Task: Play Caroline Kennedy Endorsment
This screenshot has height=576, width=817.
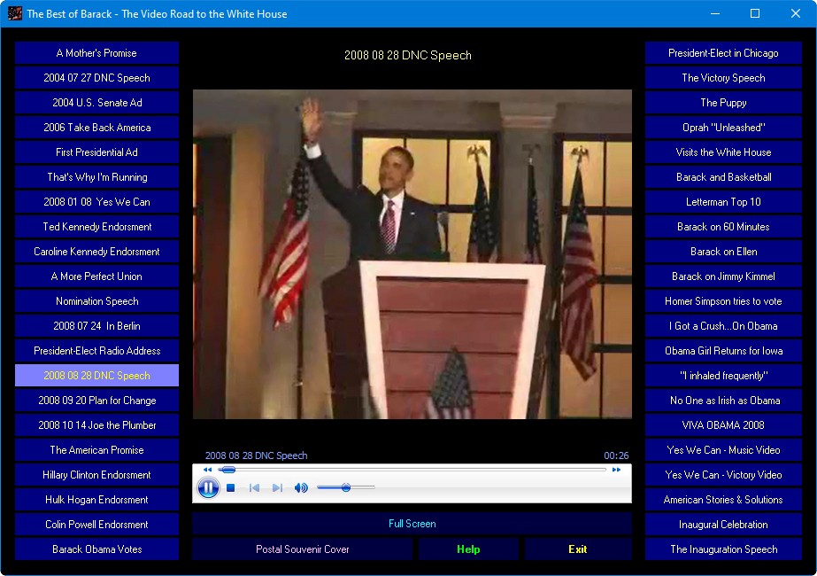Action: [96, 251]
